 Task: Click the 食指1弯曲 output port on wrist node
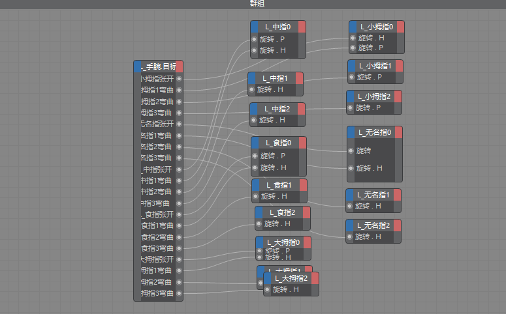pyautogui.click(x=179, y=225)
